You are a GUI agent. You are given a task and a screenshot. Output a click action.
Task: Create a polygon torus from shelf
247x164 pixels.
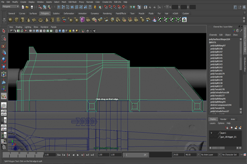point(40,20)
